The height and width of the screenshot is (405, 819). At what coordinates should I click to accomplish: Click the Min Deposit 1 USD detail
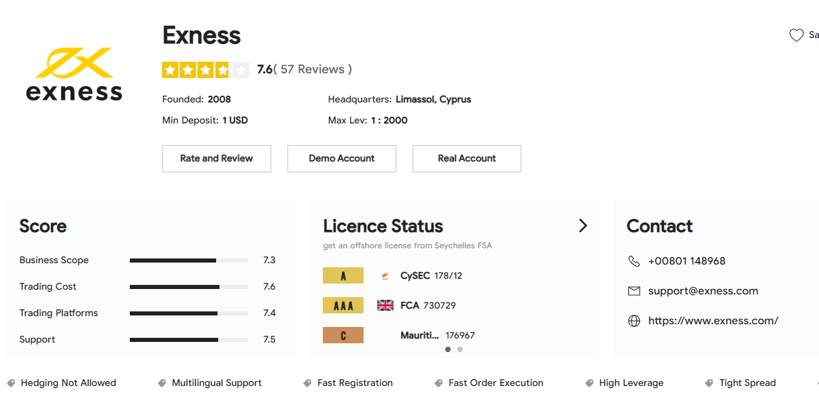[205, 121]
